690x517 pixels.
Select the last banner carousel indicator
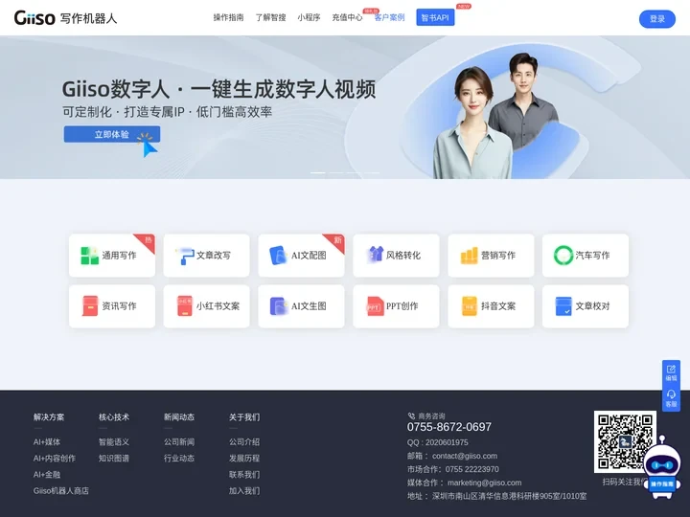[x=372, y=172]
